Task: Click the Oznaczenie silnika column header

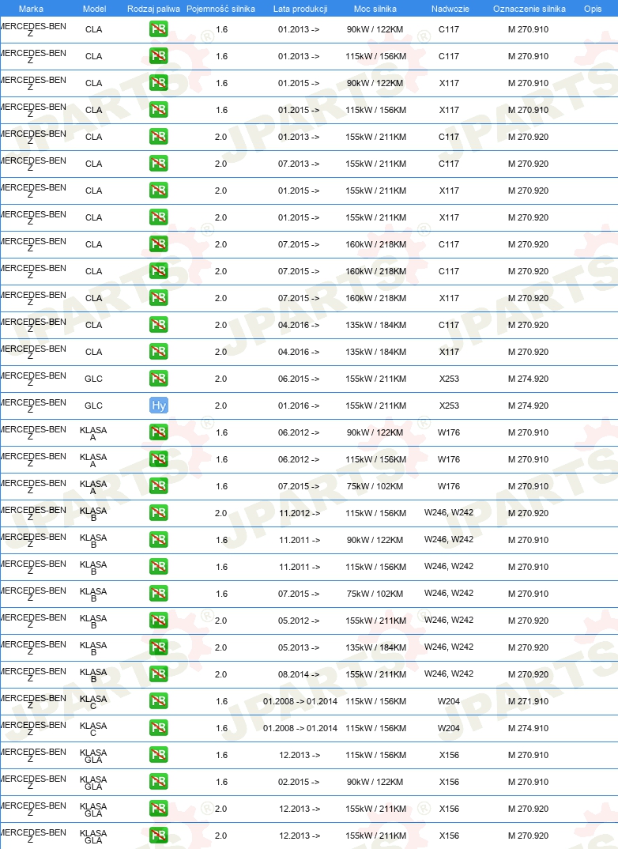Action: pos(529,9)
